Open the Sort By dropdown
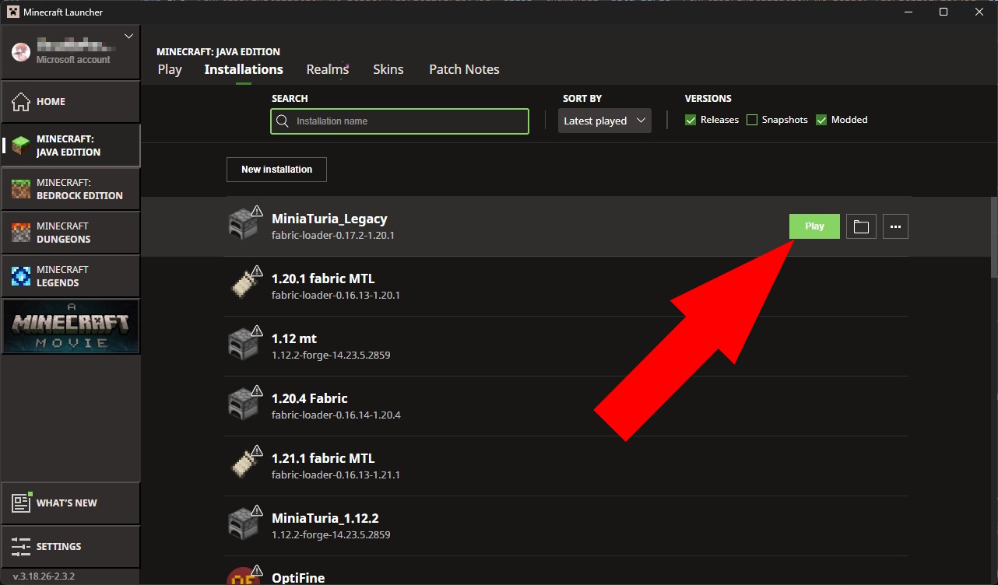Image resolution: width=998 pixels, height=585 pixels. tap(605, 121)
